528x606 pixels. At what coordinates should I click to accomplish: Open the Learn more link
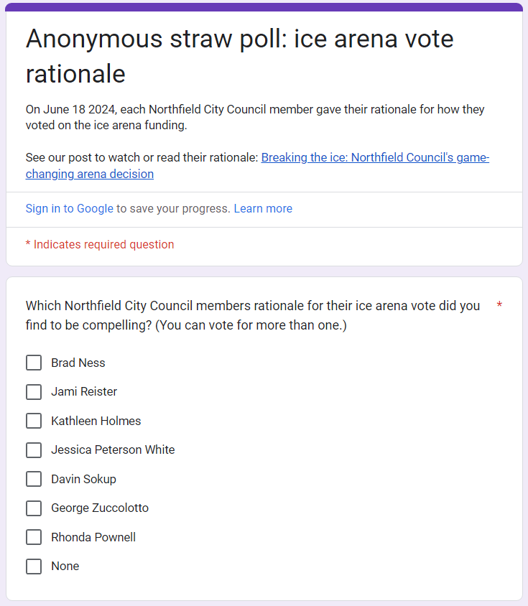pos(263,209)
